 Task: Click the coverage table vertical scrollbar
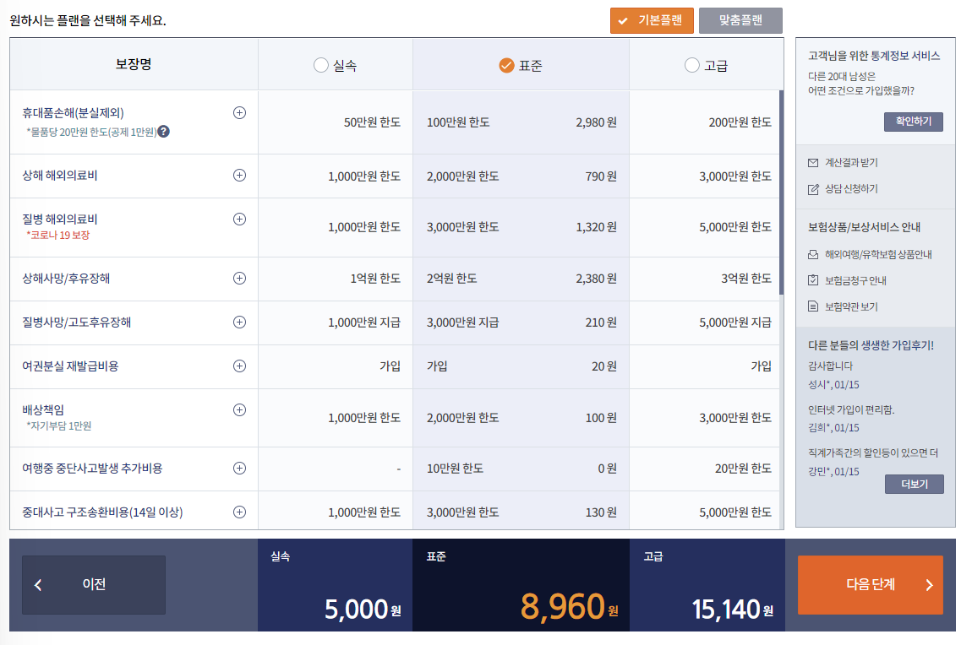(782, 192)
